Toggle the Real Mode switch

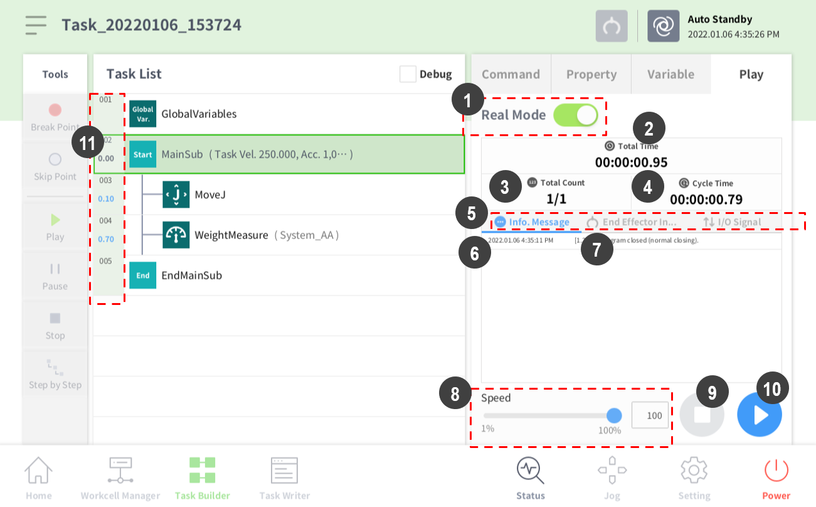point(575,115)
